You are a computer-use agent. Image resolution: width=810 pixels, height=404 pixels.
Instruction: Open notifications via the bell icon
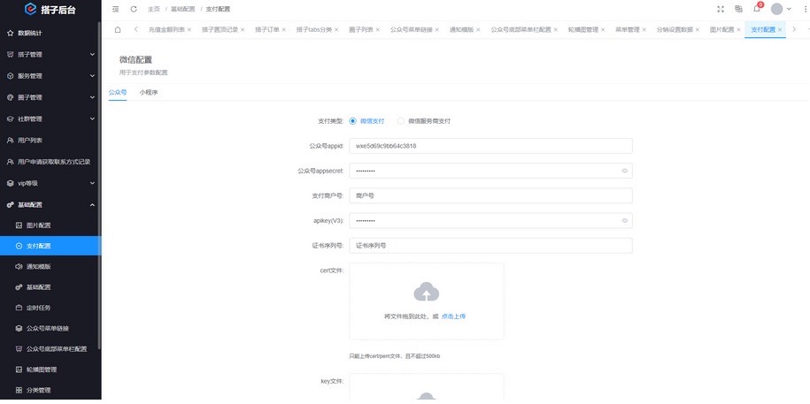[x=756, y=9]
